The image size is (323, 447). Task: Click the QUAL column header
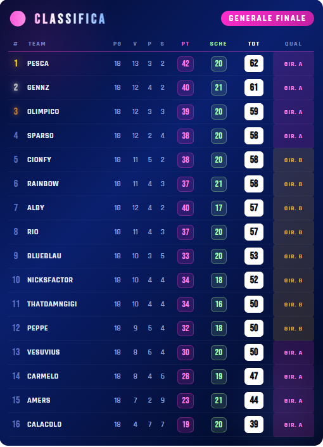[x=293, y=44]
